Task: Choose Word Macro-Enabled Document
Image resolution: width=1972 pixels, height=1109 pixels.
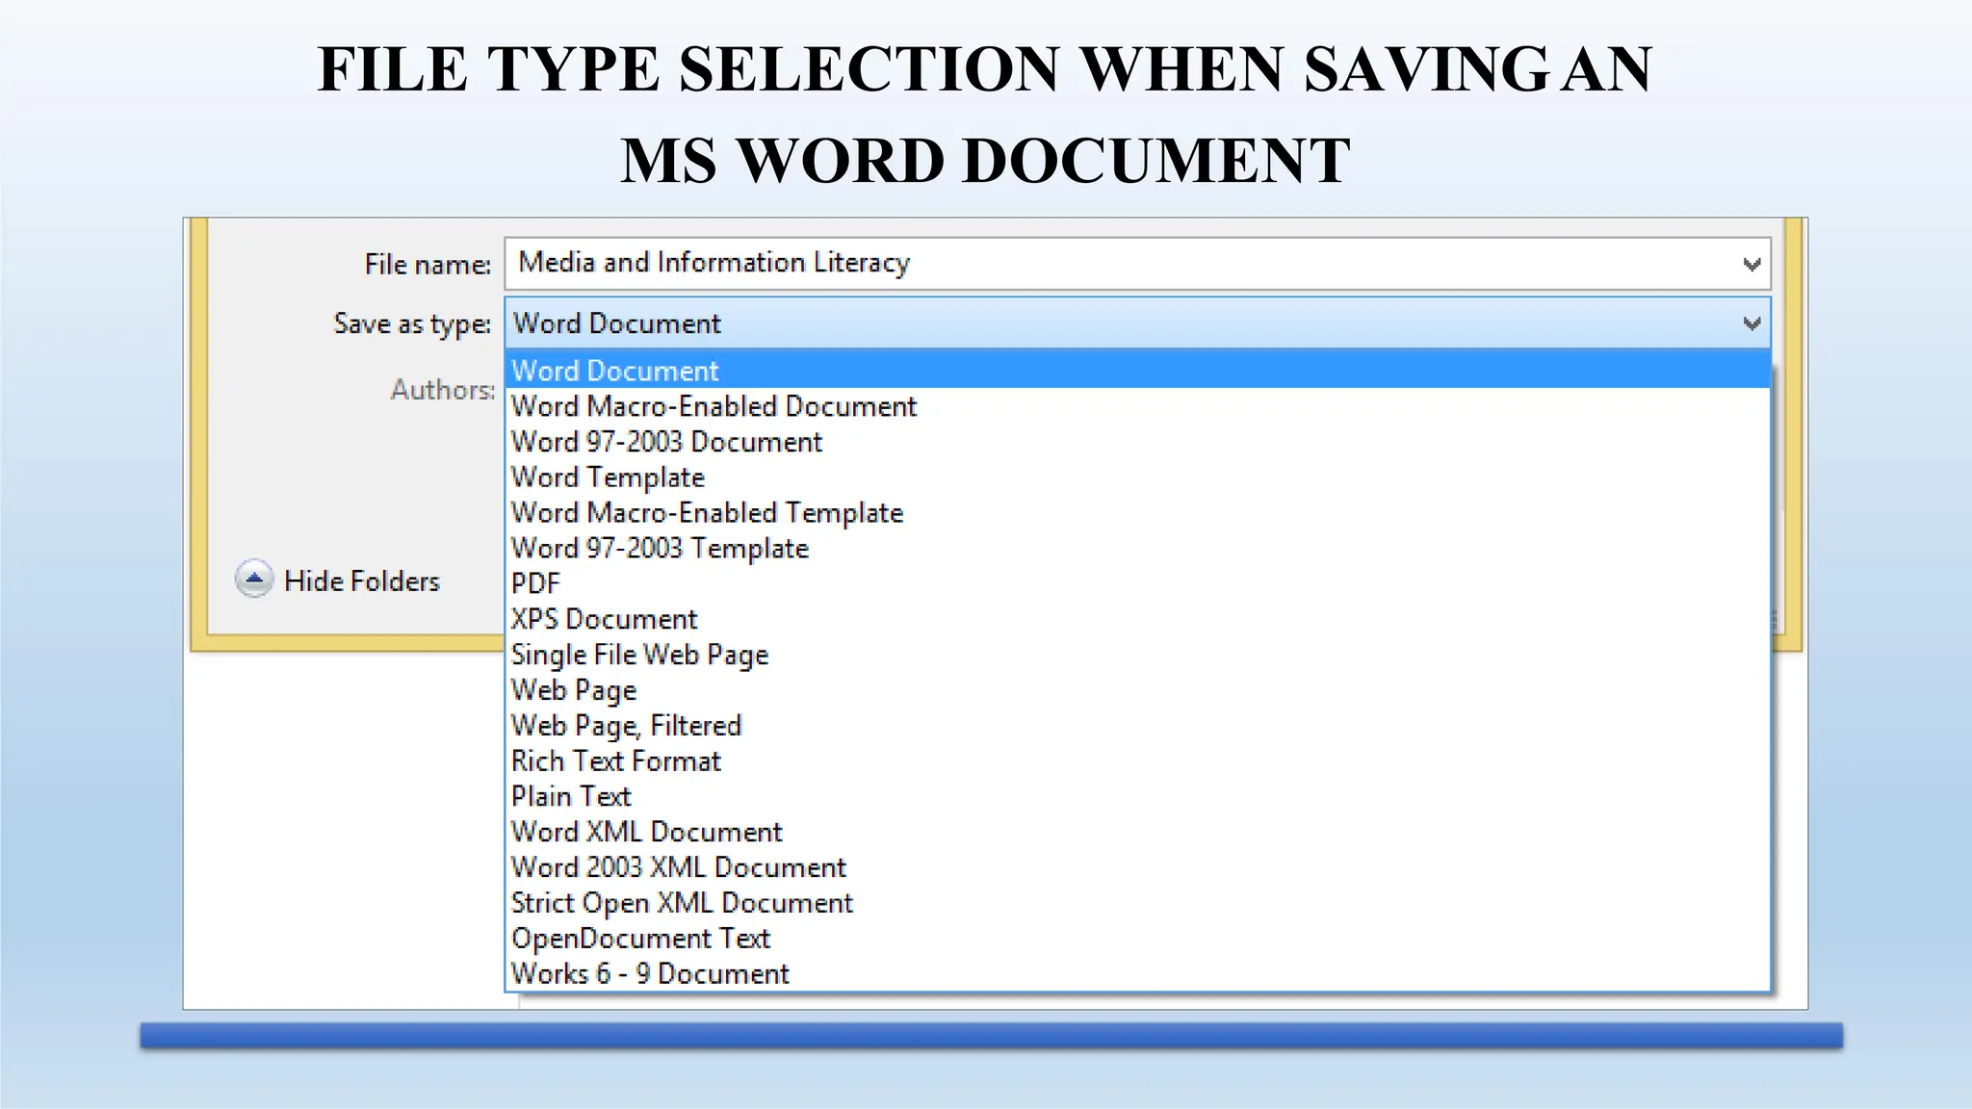Action: point(1138,406)
